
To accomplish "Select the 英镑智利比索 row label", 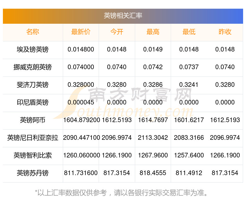I will point(33,155).
